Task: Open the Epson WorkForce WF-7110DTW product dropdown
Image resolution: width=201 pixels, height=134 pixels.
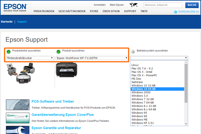Action: (x=92, y=58)
